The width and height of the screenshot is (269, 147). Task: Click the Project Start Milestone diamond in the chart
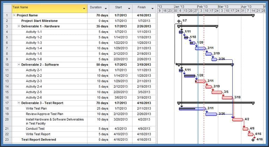tap(179, 21)
